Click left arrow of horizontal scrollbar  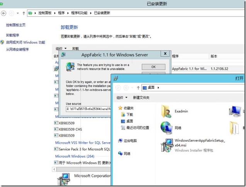click(x=54, y=169)
